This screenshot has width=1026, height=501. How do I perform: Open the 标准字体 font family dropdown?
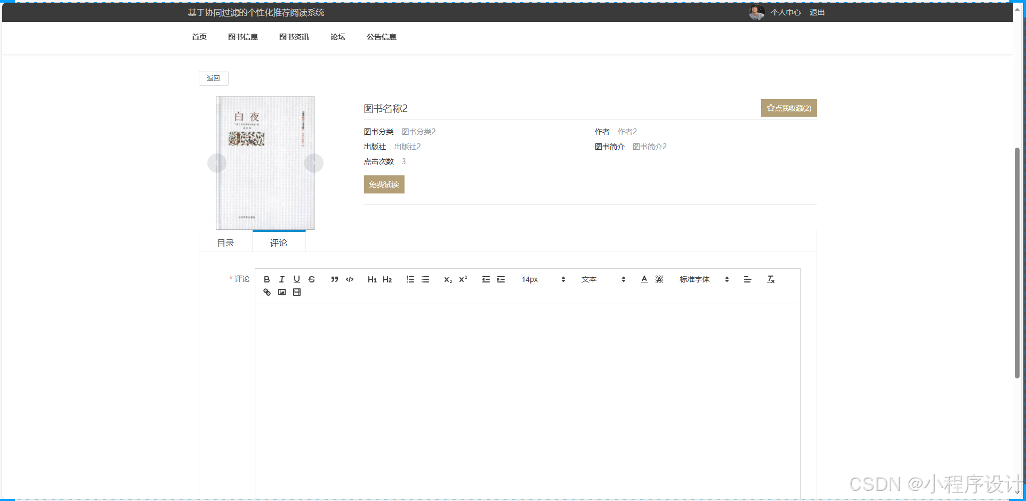pyautogui.click(x=704, y=279)
